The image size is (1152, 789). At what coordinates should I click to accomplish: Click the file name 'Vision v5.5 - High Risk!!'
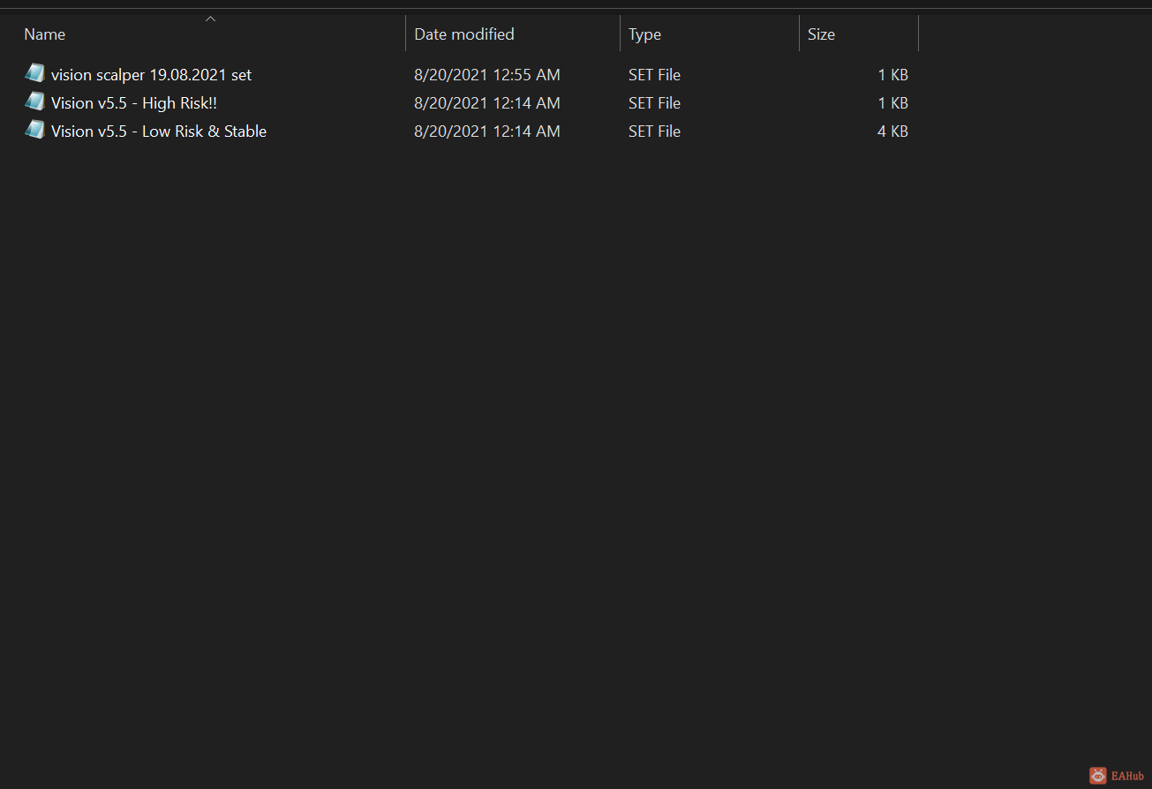134,103
